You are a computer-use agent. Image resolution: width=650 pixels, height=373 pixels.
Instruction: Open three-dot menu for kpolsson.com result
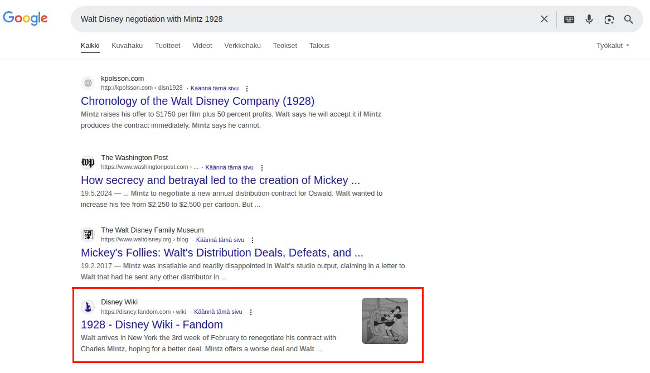coord(247,88)
